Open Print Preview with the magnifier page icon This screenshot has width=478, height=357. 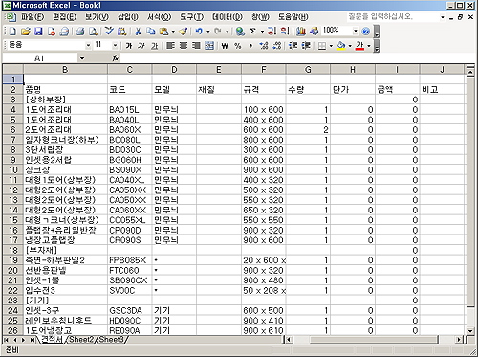pos(93,31)
